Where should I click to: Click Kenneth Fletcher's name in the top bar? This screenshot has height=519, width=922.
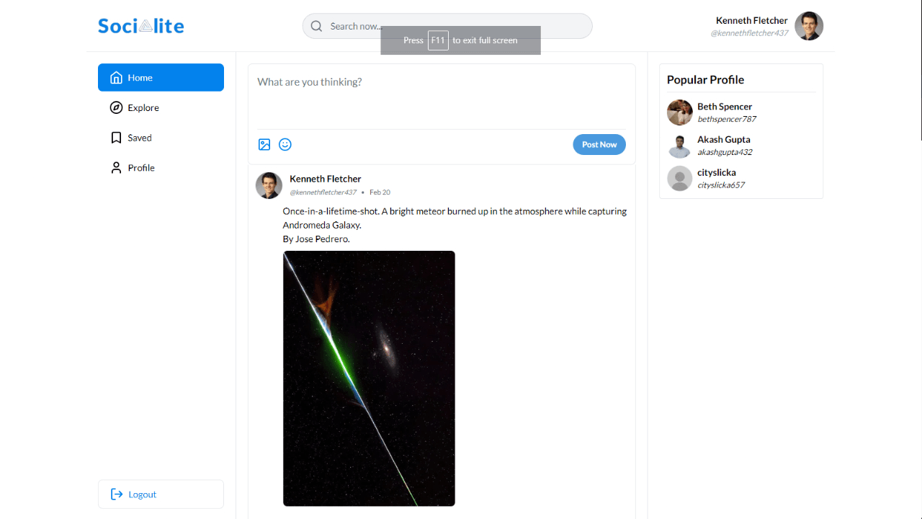click(x=751, y=19)
